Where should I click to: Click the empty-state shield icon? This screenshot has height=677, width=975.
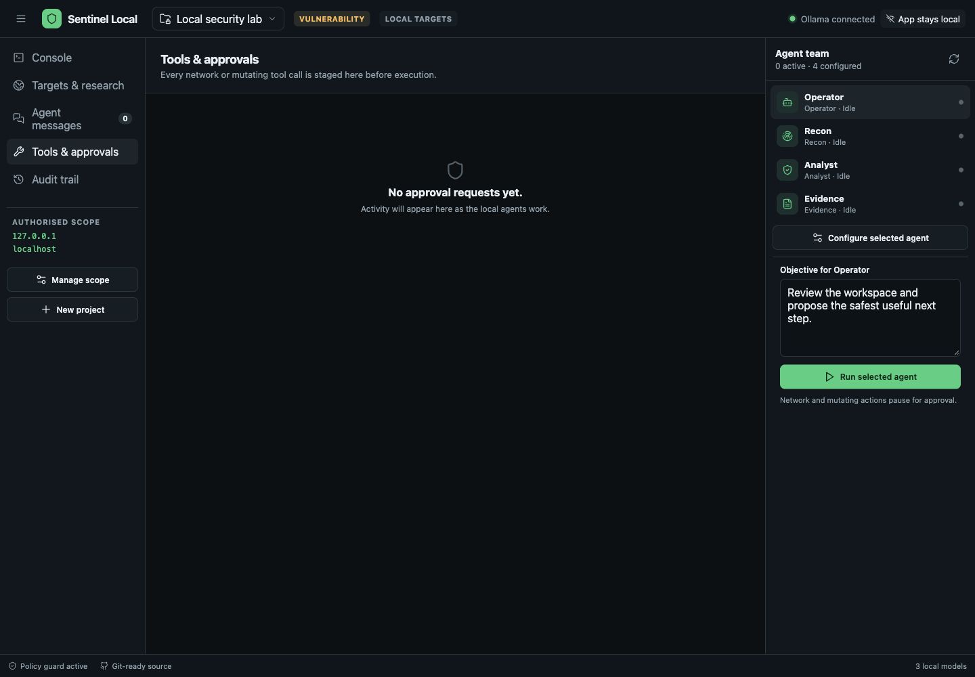(x=455, y=170)
